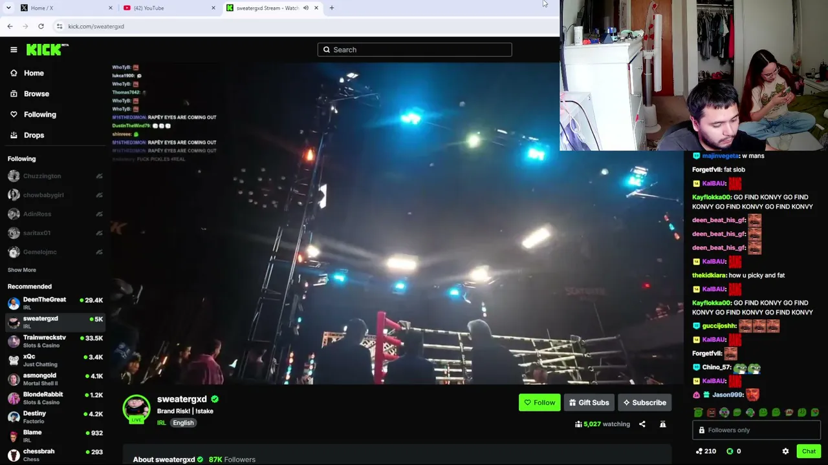Switch to the (42) YouTube tab
The width and height of the screenshot is (828, 465).
click(x=169, y=8)
